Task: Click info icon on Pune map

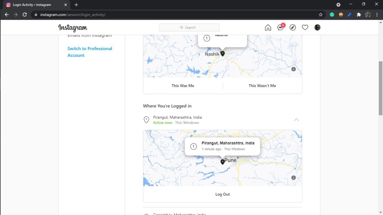Action: (294, 178)
